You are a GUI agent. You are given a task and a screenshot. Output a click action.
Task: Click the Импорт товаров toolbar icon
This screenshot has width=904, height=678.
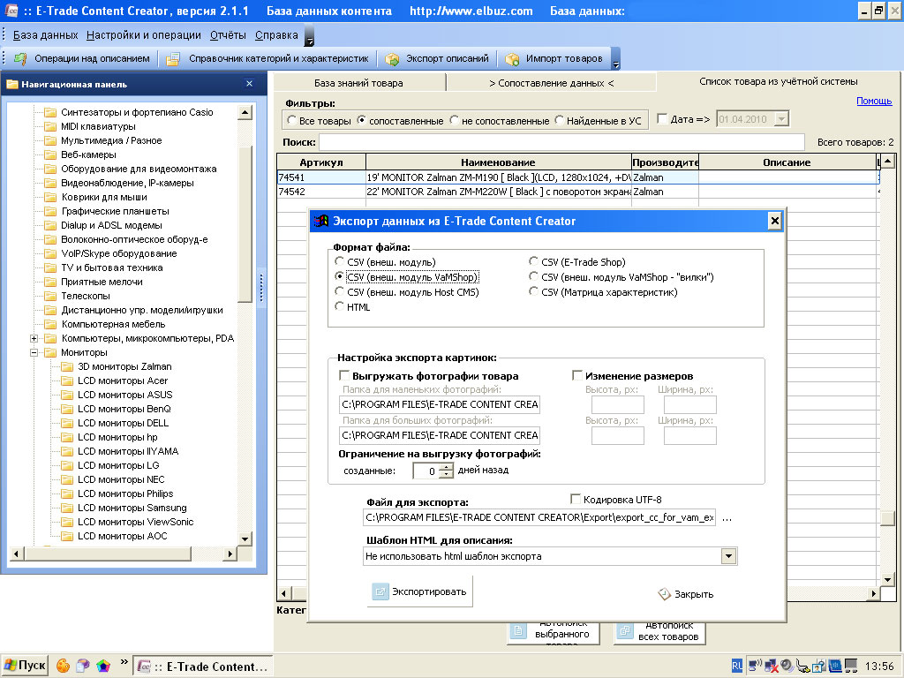512,59
